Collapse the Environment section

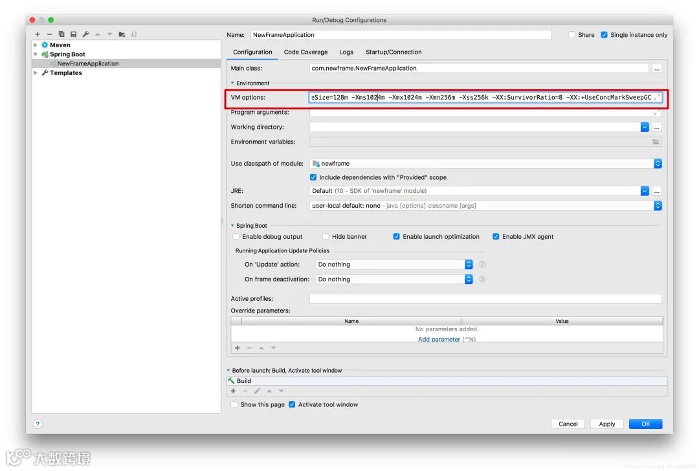coord(232,83)
